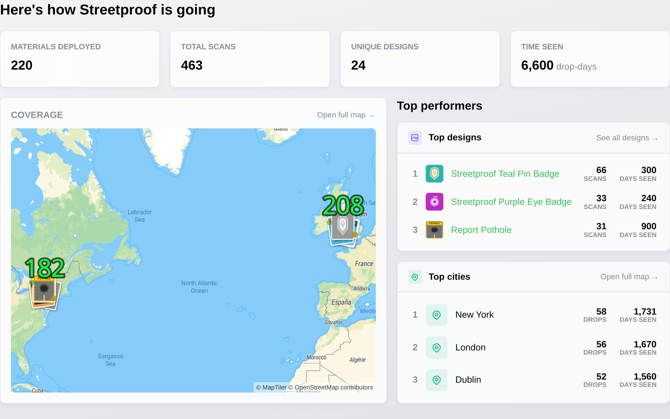Screen dimensions: 670x419
Task: Click the Top designs image icon
Action: point(415,137)
